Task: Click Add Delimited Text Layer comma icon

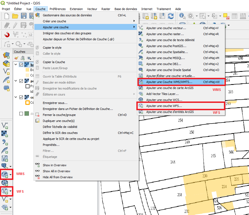Action: coord(5,142)
